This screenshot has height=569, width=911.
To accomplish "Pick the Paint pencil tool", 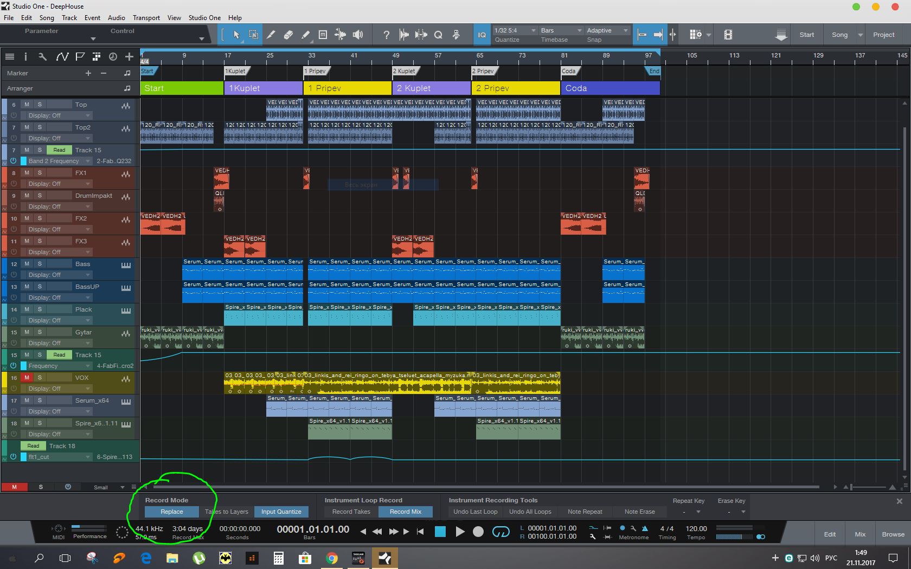I will pos(305,35).
